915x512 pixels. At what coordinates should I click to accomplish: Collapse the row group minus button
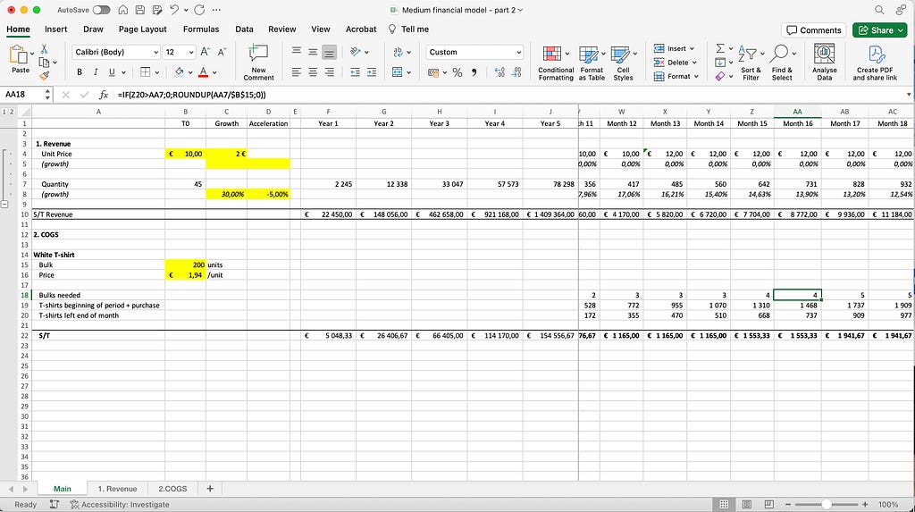4,205
